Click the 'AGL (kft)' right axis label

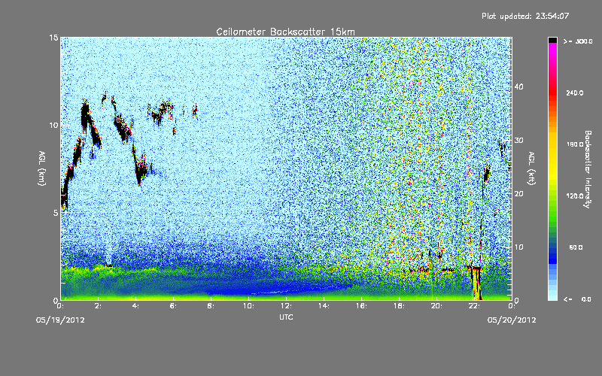click(531, 168)
